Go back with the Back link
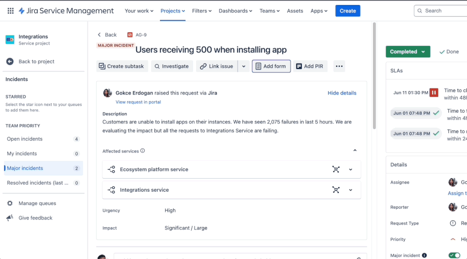 pyautogui.click(x=107, y=35)
